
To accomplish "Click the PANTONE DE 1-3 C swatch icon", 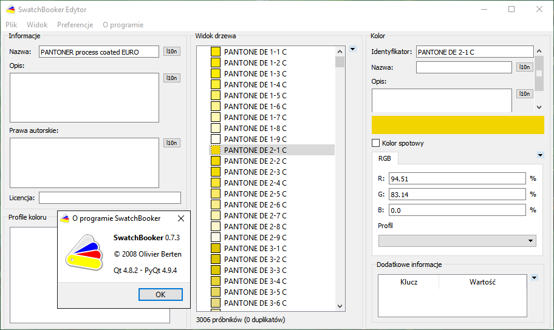I will (216, 74).
